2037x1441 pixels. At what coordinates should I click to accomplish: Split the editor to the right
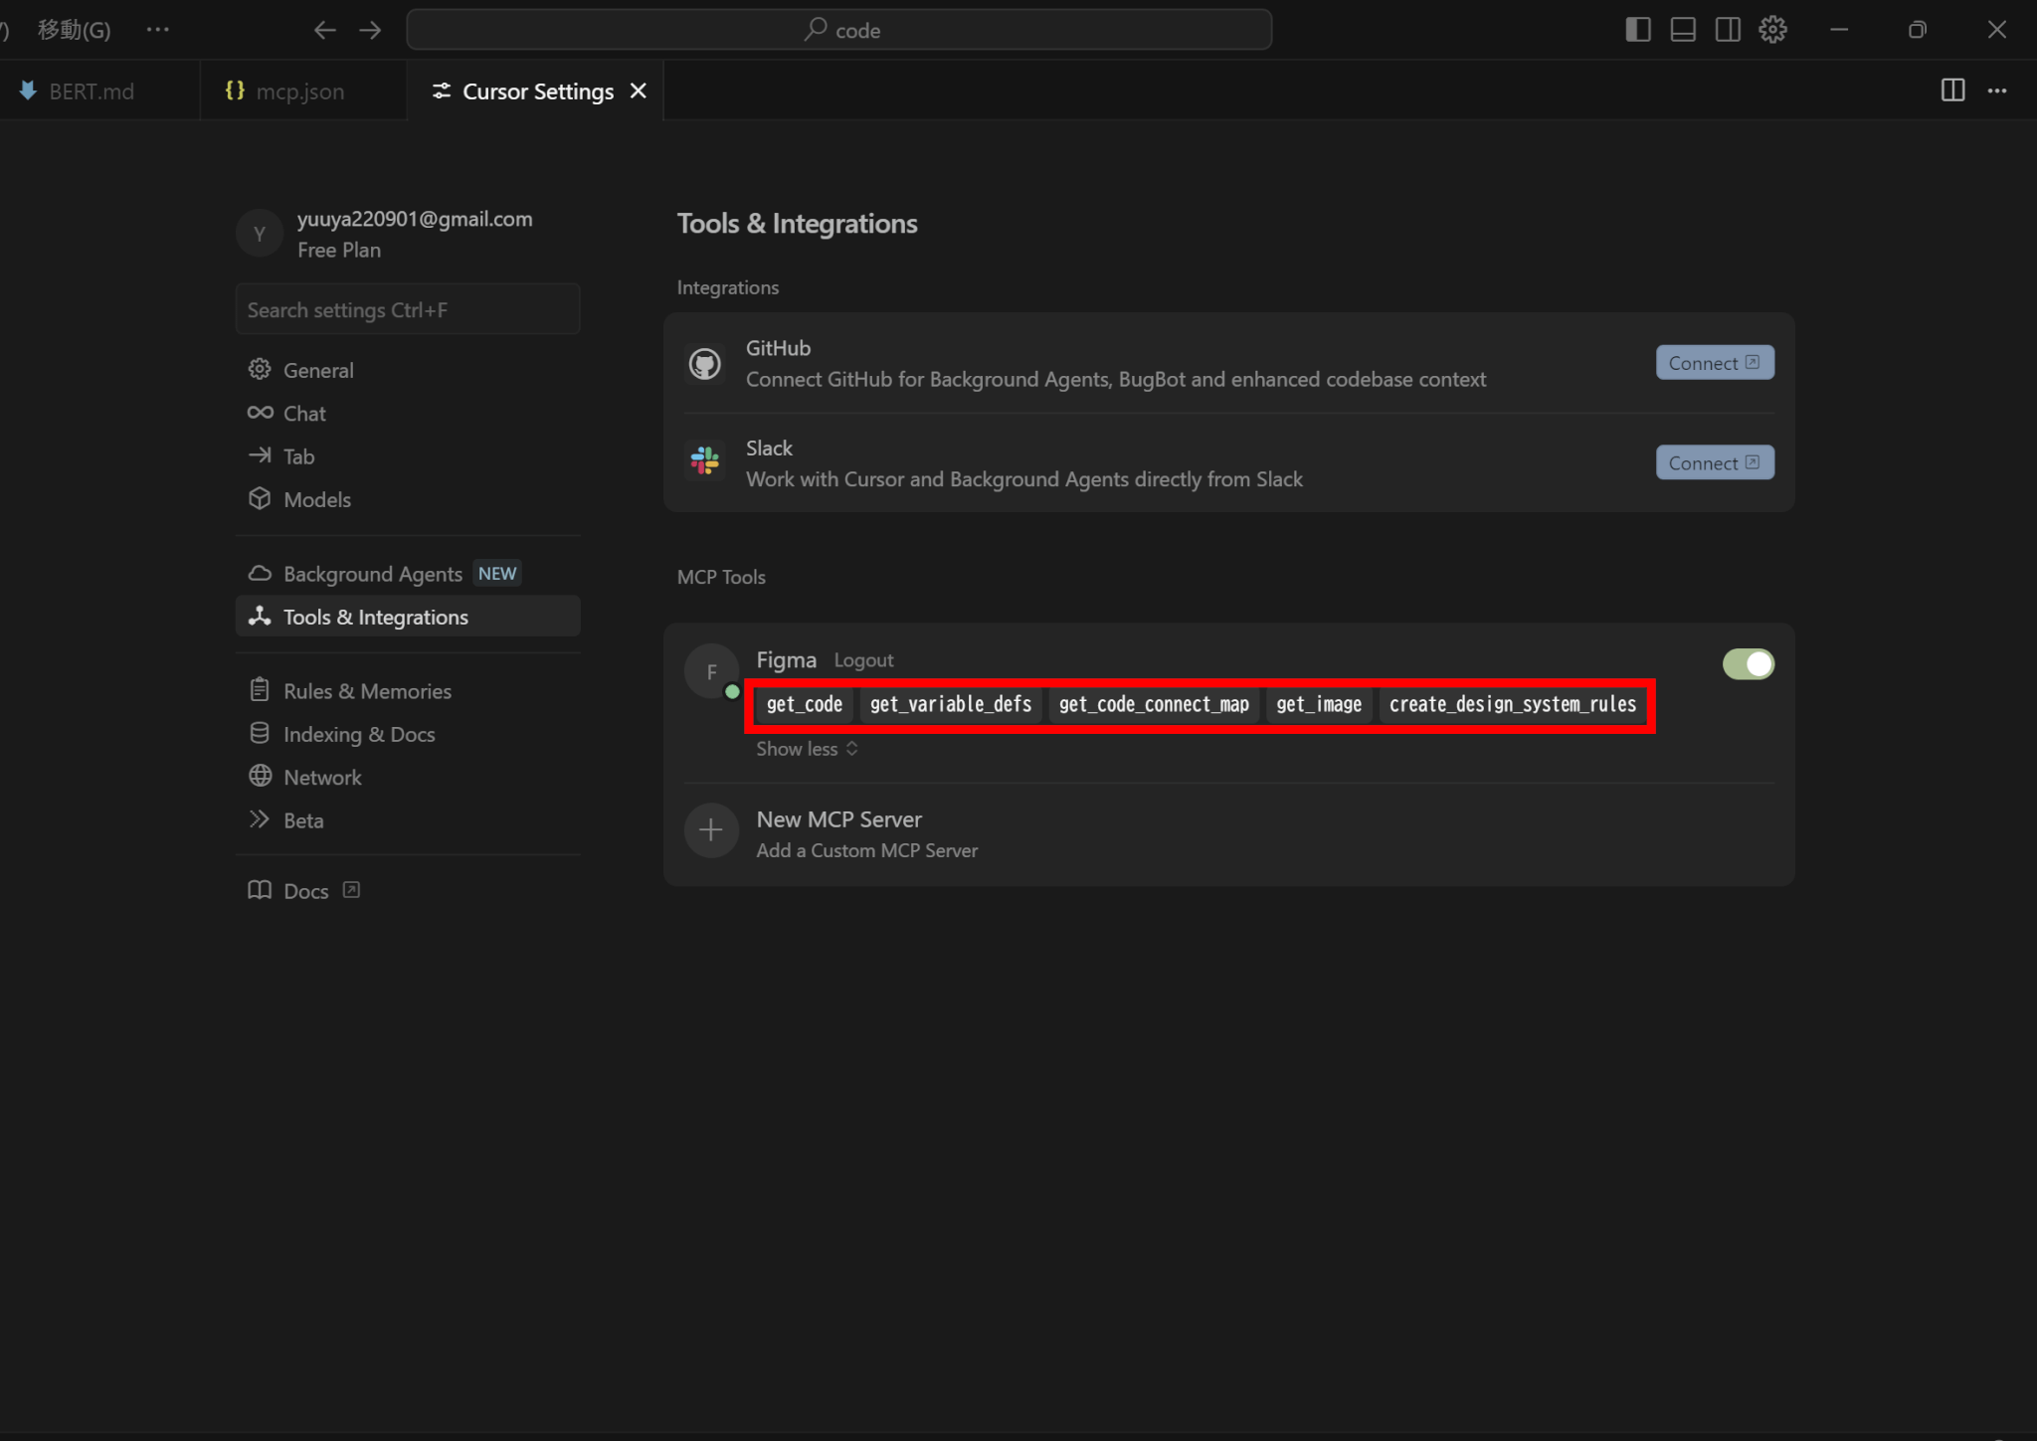coord(1952,90)
